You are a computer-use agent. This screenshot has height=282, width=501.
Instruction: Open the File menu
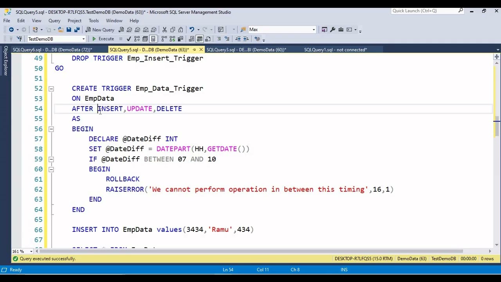[7, 20]
